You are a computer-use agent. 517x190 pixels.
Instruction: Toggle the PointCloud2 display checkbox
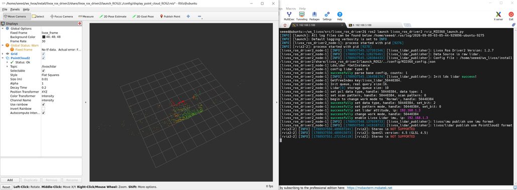tap(43, 58)
